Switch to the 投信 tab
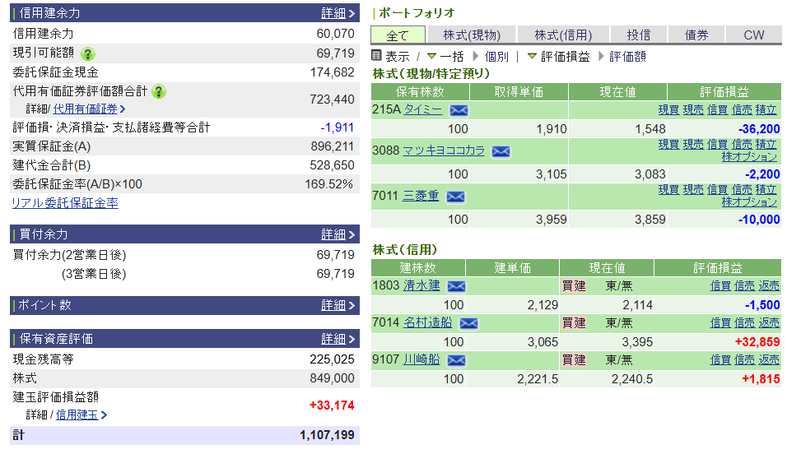The height and width of the screenshot is (454, 787). click(x=638, y=35)
